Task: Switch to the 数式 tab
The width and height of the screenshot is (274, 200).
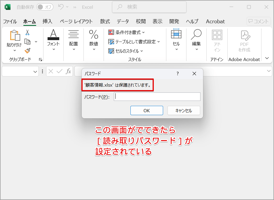Action: coord(105,22)
